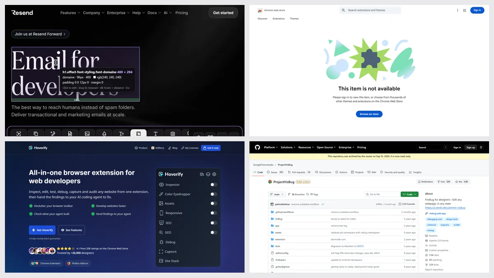Click the Fork button on GitHub
494x278 pixels.
[443, 182]
